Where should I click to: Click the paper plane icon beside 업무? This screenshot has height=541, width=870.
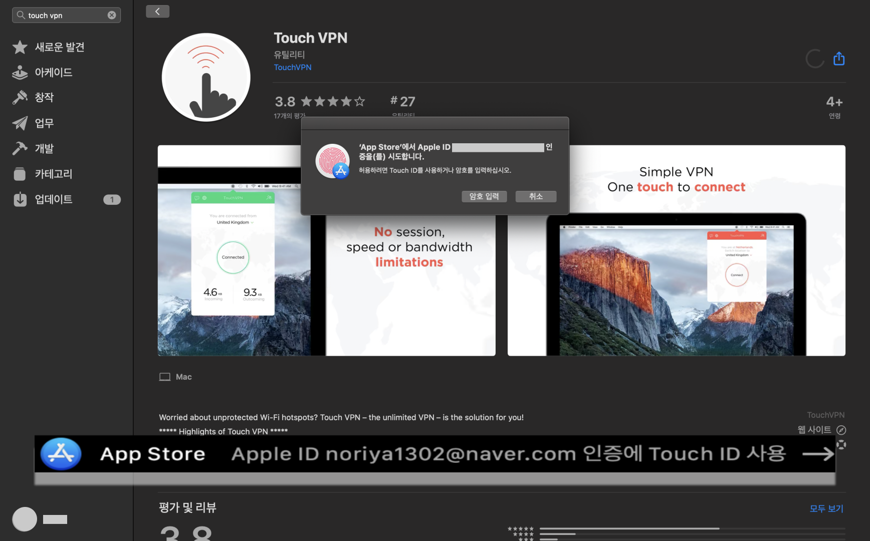coord(20,123)
